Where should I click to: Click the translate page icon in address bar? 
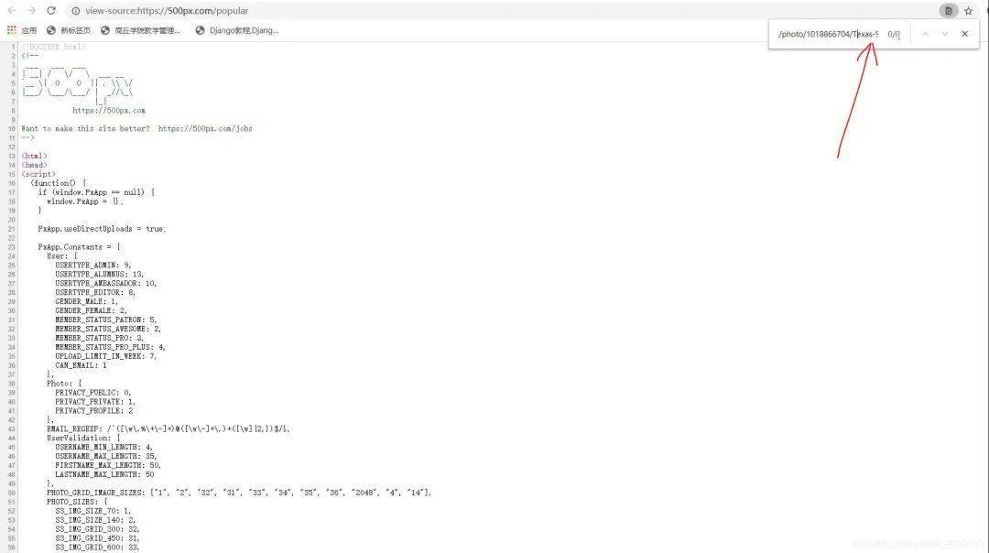[x=949, y=11]
